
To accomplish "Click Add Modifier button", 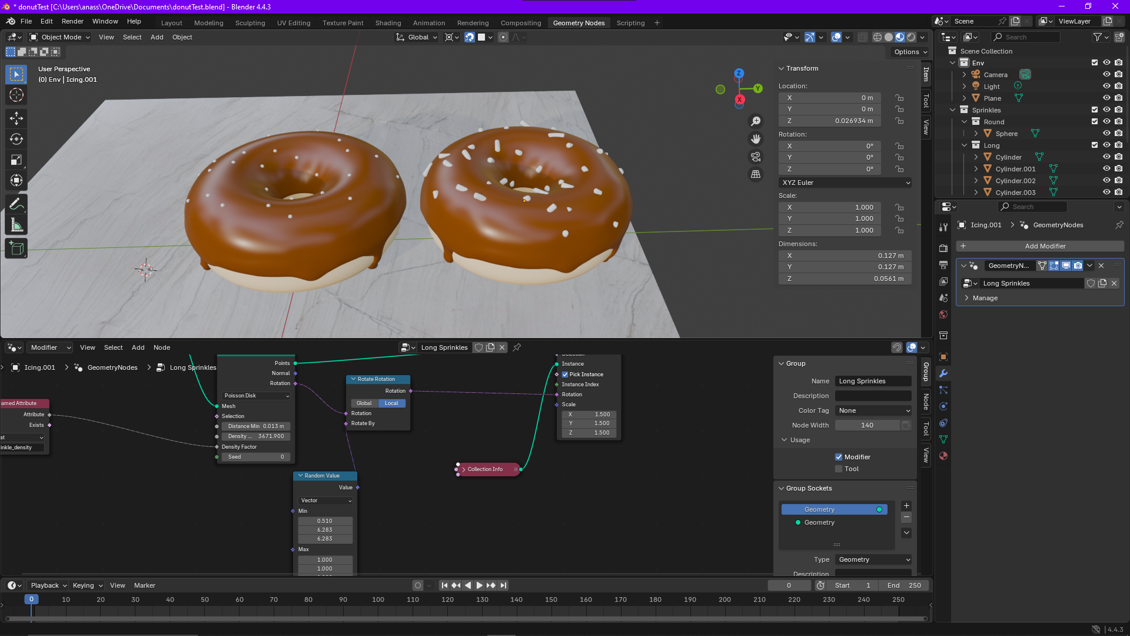I will pyautogui.click(x=1041, y=246).
